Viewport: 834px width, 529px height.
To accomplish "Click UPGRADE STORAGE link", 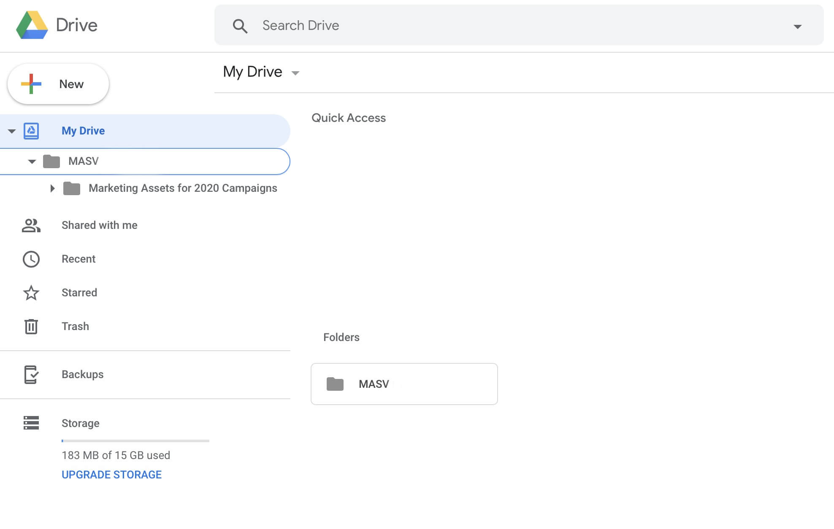I will coord(111,474).
